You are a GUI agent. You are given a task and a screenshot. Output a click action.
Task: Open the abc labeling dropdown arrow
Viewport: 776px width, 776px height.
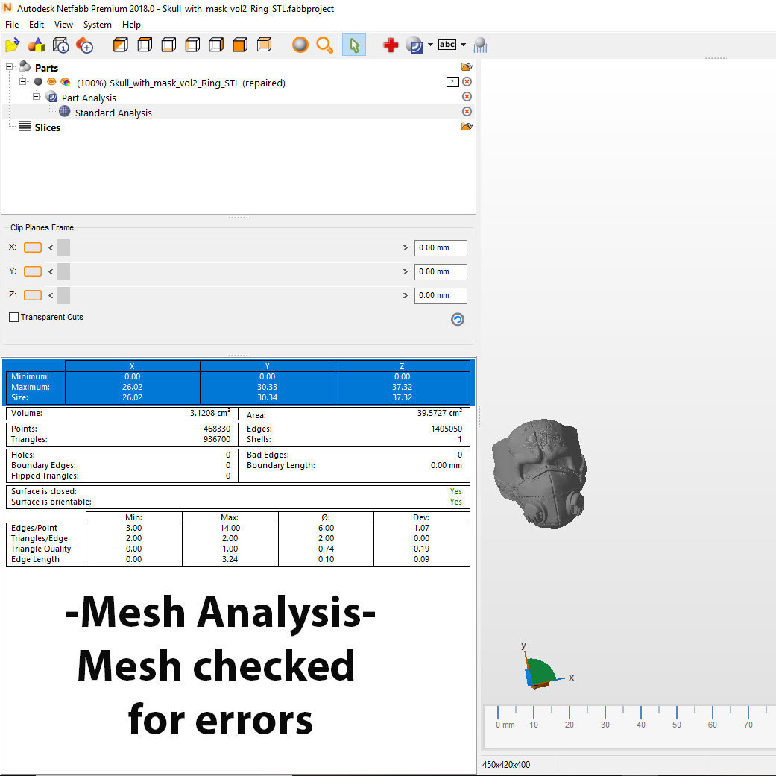(463, 45)
